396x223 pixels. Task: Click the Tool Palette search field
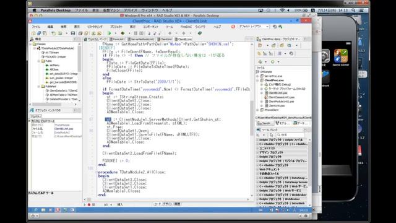point(290,135)
